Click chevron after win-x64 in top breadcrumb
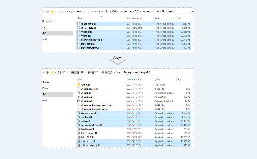Image resolution: width=257 pixels, height=159 pixels. (166, 11)
